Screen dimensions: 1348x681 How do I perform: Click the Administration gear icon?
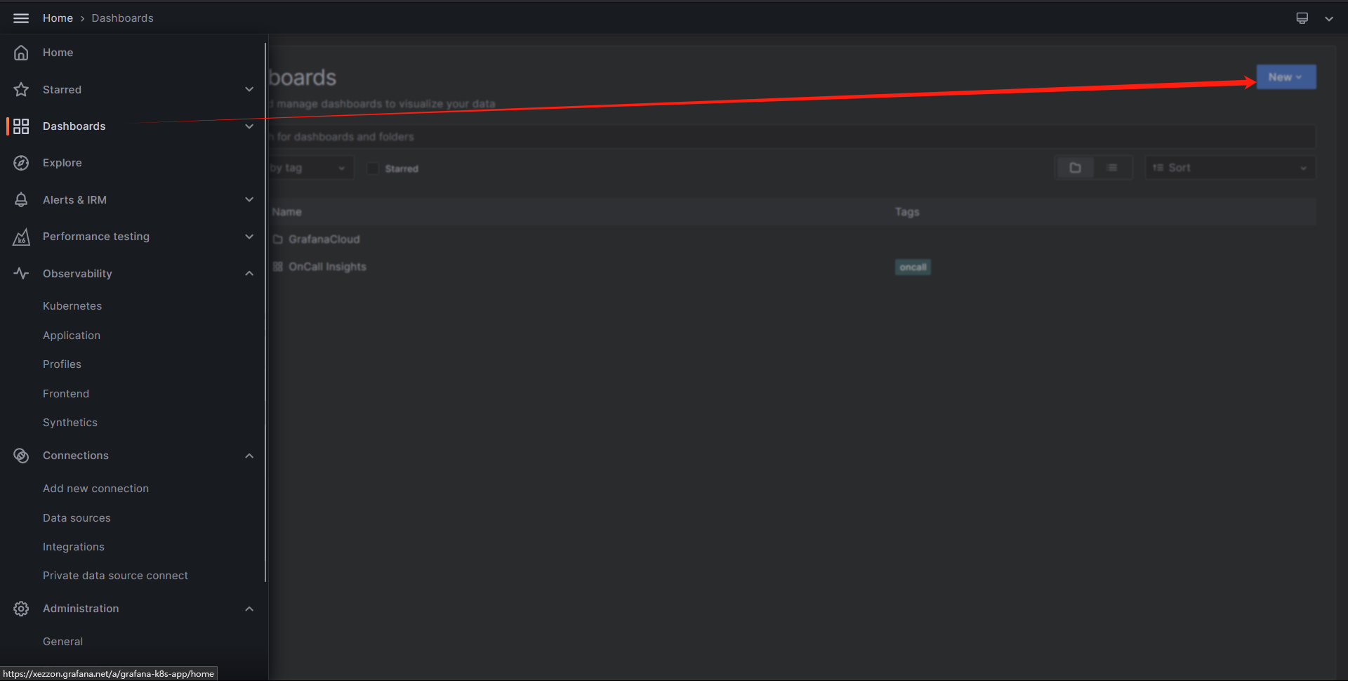[x=21, y=609]
